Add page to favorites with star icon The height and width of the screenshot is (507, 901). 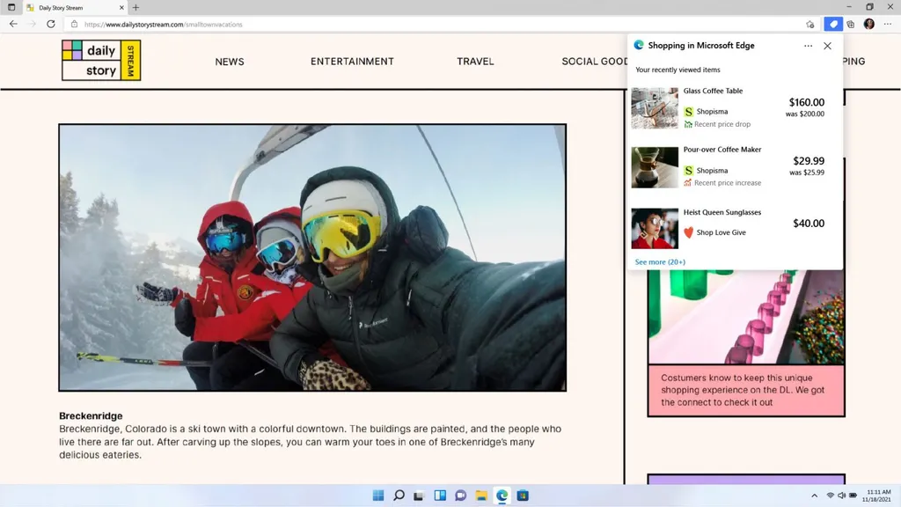[x=810, y=25]
